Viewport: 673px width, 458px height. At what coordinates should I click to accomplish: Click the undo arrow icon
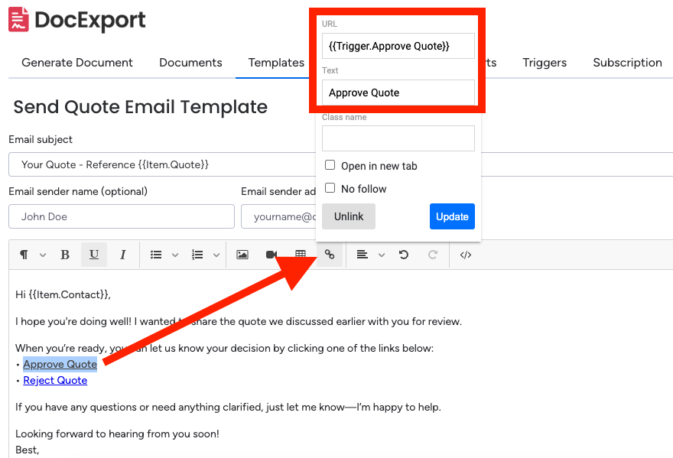point(404,255)
